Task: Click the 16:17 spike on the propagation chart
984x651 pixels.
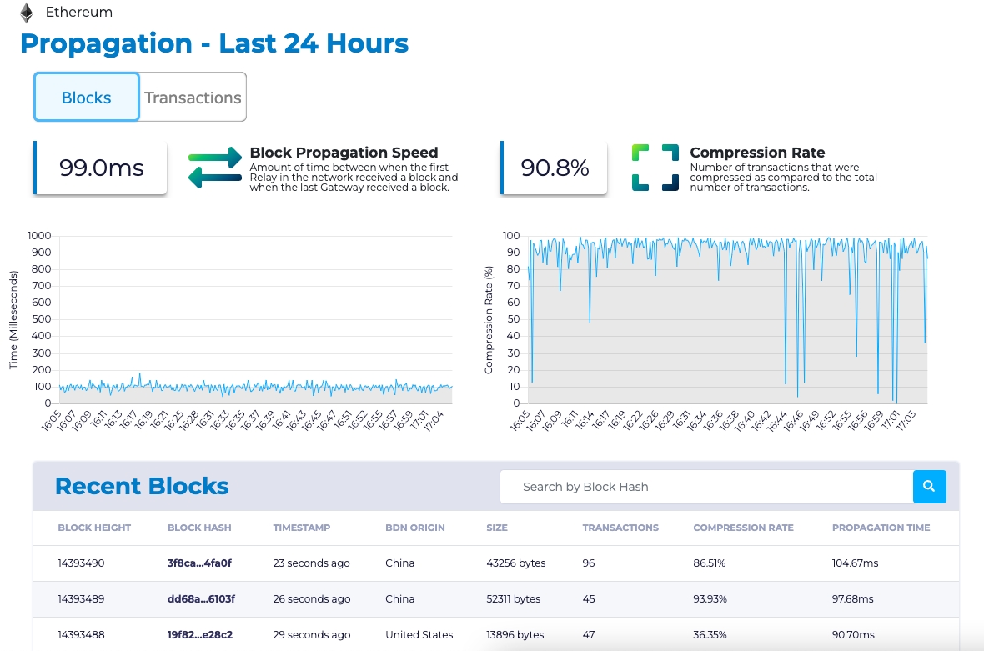Action: (140, 374)
